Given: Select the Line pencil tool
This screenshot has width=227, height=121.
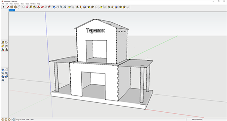Looking at the screenshot, I should click(8, 7).
